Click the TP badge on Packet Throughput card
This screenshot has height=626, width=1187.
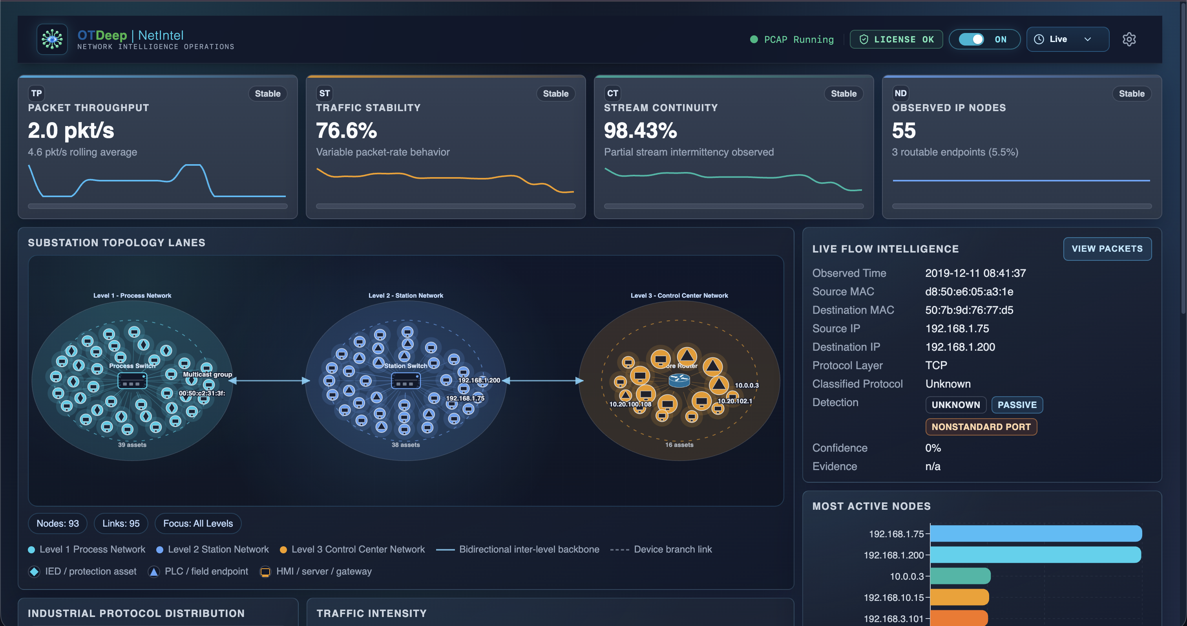(37, 93)
